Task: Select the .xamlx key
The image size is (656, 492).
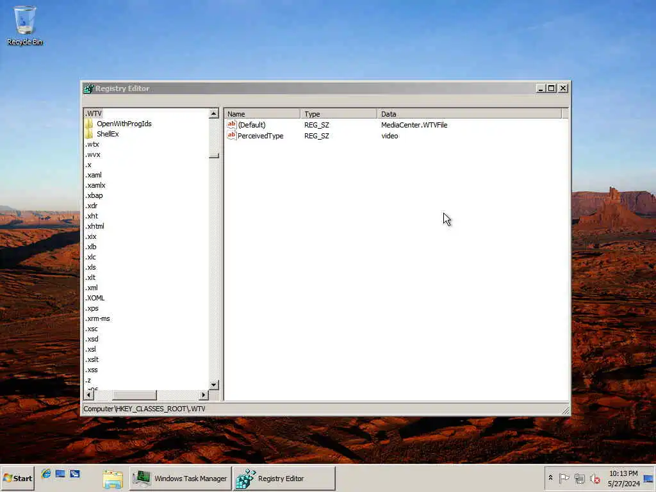Action: [95, 185]
